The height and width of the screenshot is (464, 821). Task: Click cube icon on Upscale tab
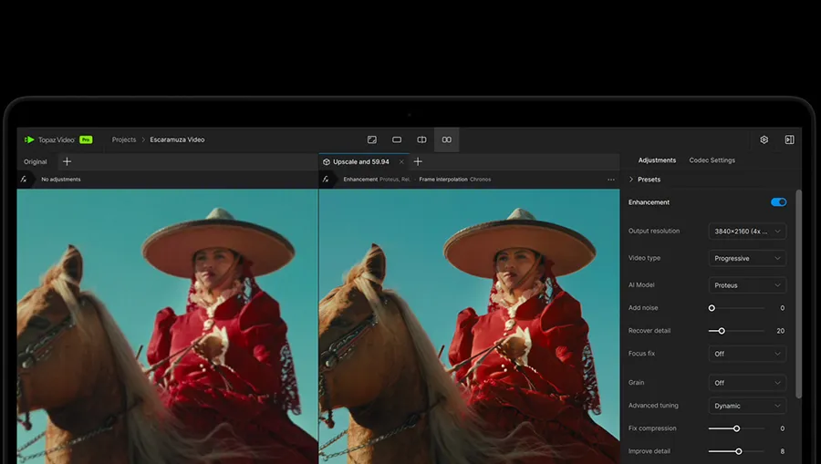327,161
